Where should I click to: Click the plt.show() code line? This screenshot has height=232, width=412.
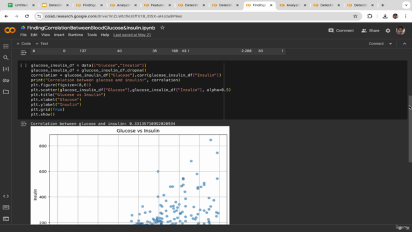click(x=42, y=115)
